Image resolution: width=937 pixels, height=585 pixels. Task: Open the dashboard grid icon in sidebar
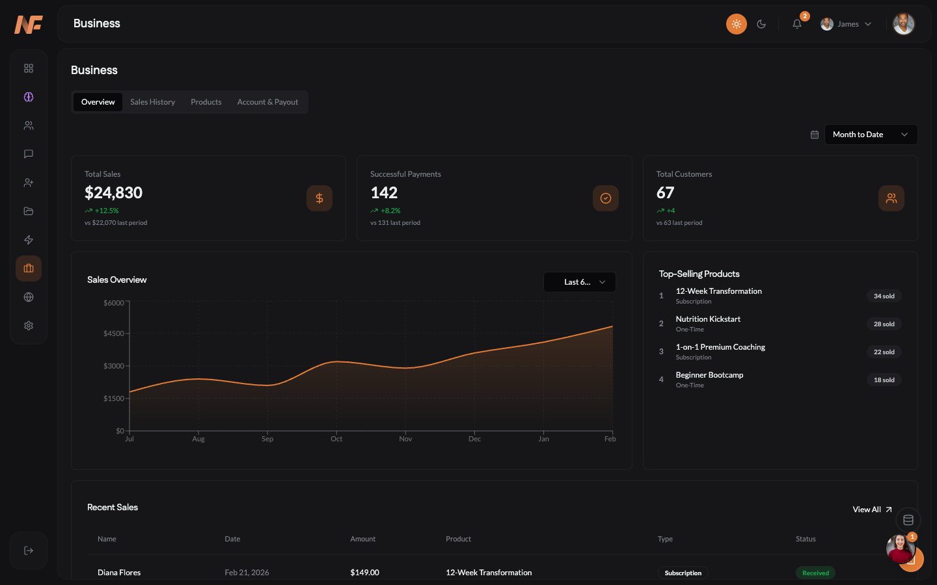pyautogui.click(x=28, y=68)
